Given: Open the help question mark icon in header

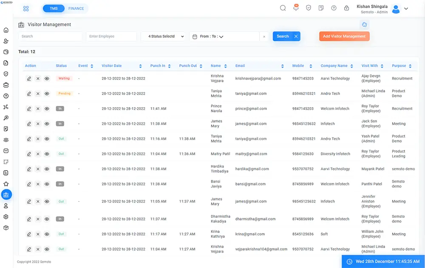Looking at the screenshot, I should click(334, 8).
